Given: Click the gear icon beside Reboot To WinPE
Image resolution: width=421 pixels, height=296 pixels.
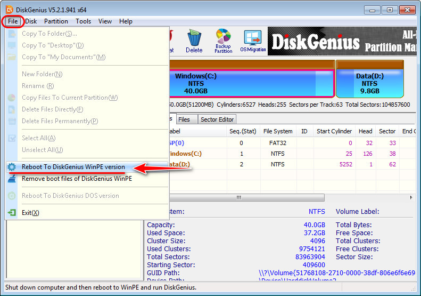Looking at the screenshot, I should [12, 167].
